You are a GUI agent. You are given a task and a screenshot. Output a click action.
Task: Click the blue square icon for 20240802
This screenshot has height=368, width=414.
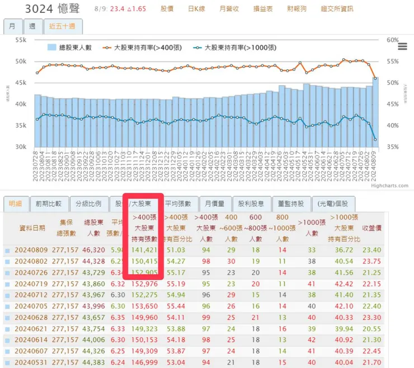tap(7, 262)
